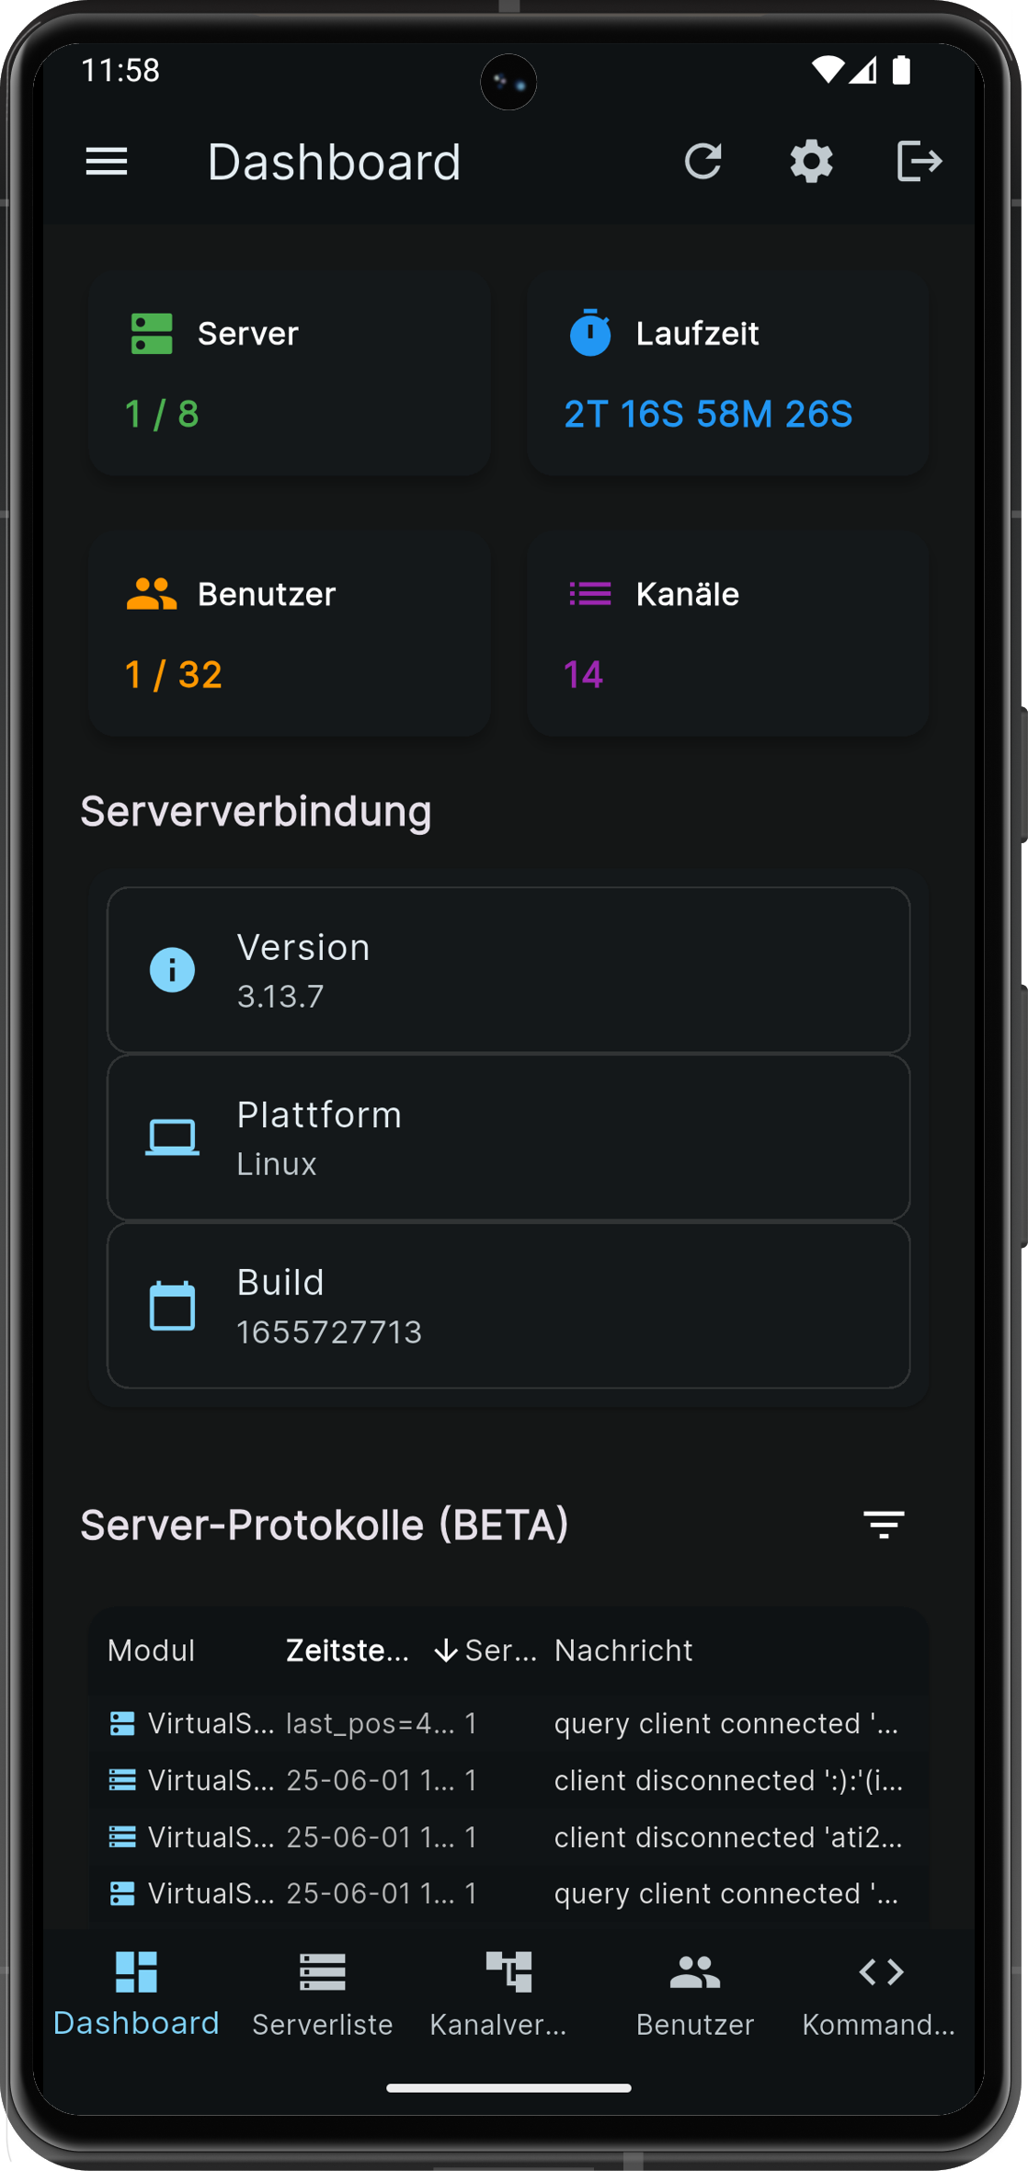Open the navigation drawer menu
Viewport: 1028px width, 2171px height.
pos(106,161)
